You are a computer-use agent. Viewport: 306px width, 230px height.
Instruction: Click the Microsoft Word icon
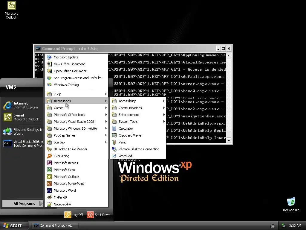49,190
